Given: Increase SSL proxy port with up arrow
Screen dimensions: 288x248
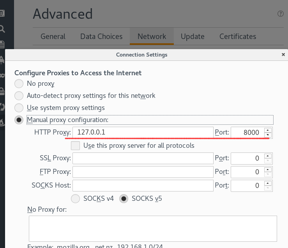Looking at the screenshot, I should [267, 156].
